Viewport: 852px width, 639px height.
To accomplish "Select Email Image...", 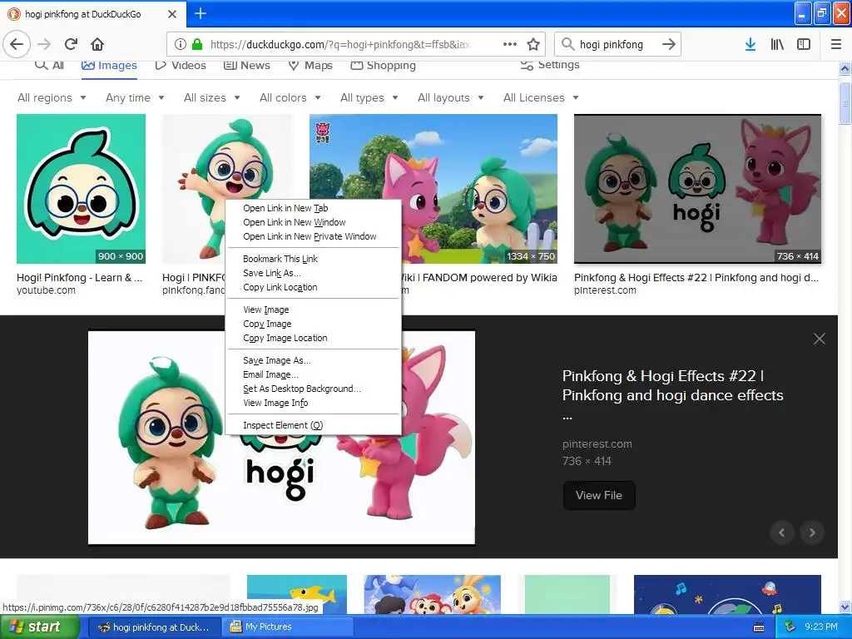I will [x=314, y=374].
